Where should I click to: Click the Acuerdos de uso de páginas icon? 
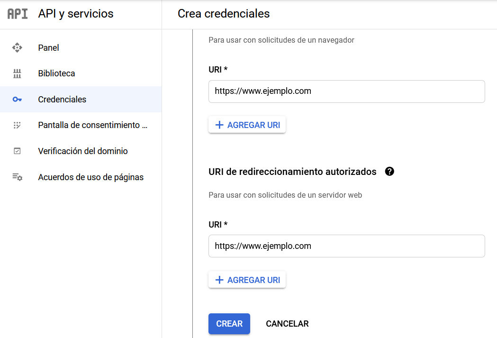pyautogui.click(x=18, y=176)
